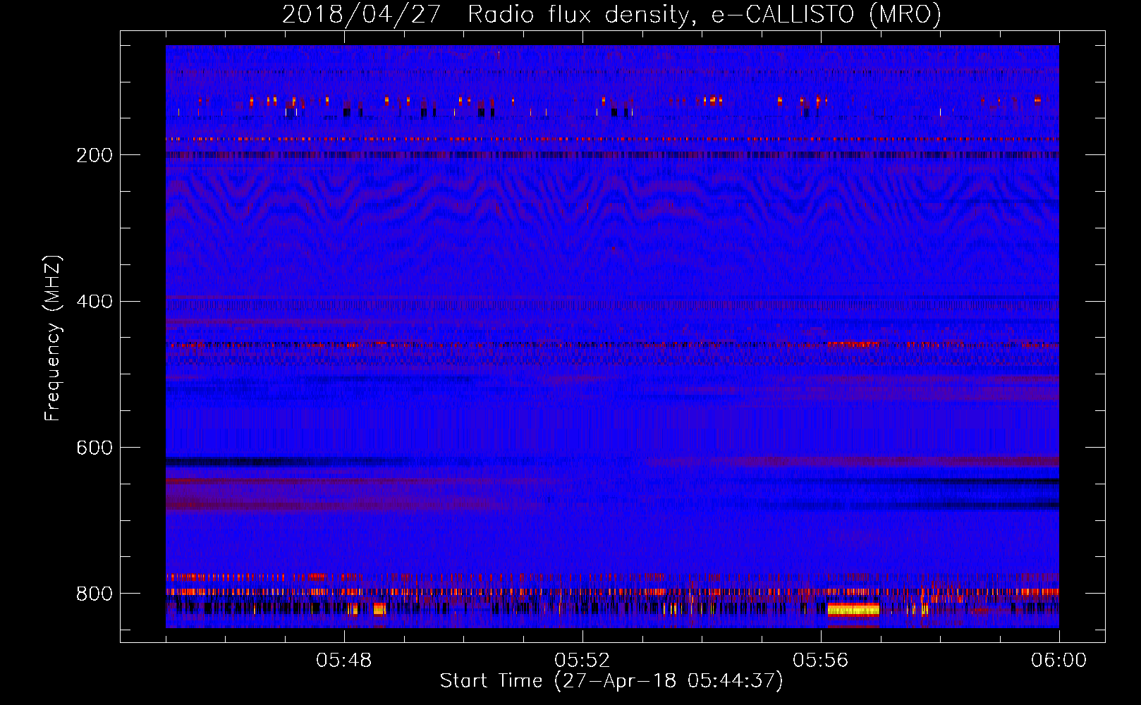Click the "Start Time (27-Apr-18 05:44:37)" label
This screenshot has width=1141, height=705.
tap(611, 681)
